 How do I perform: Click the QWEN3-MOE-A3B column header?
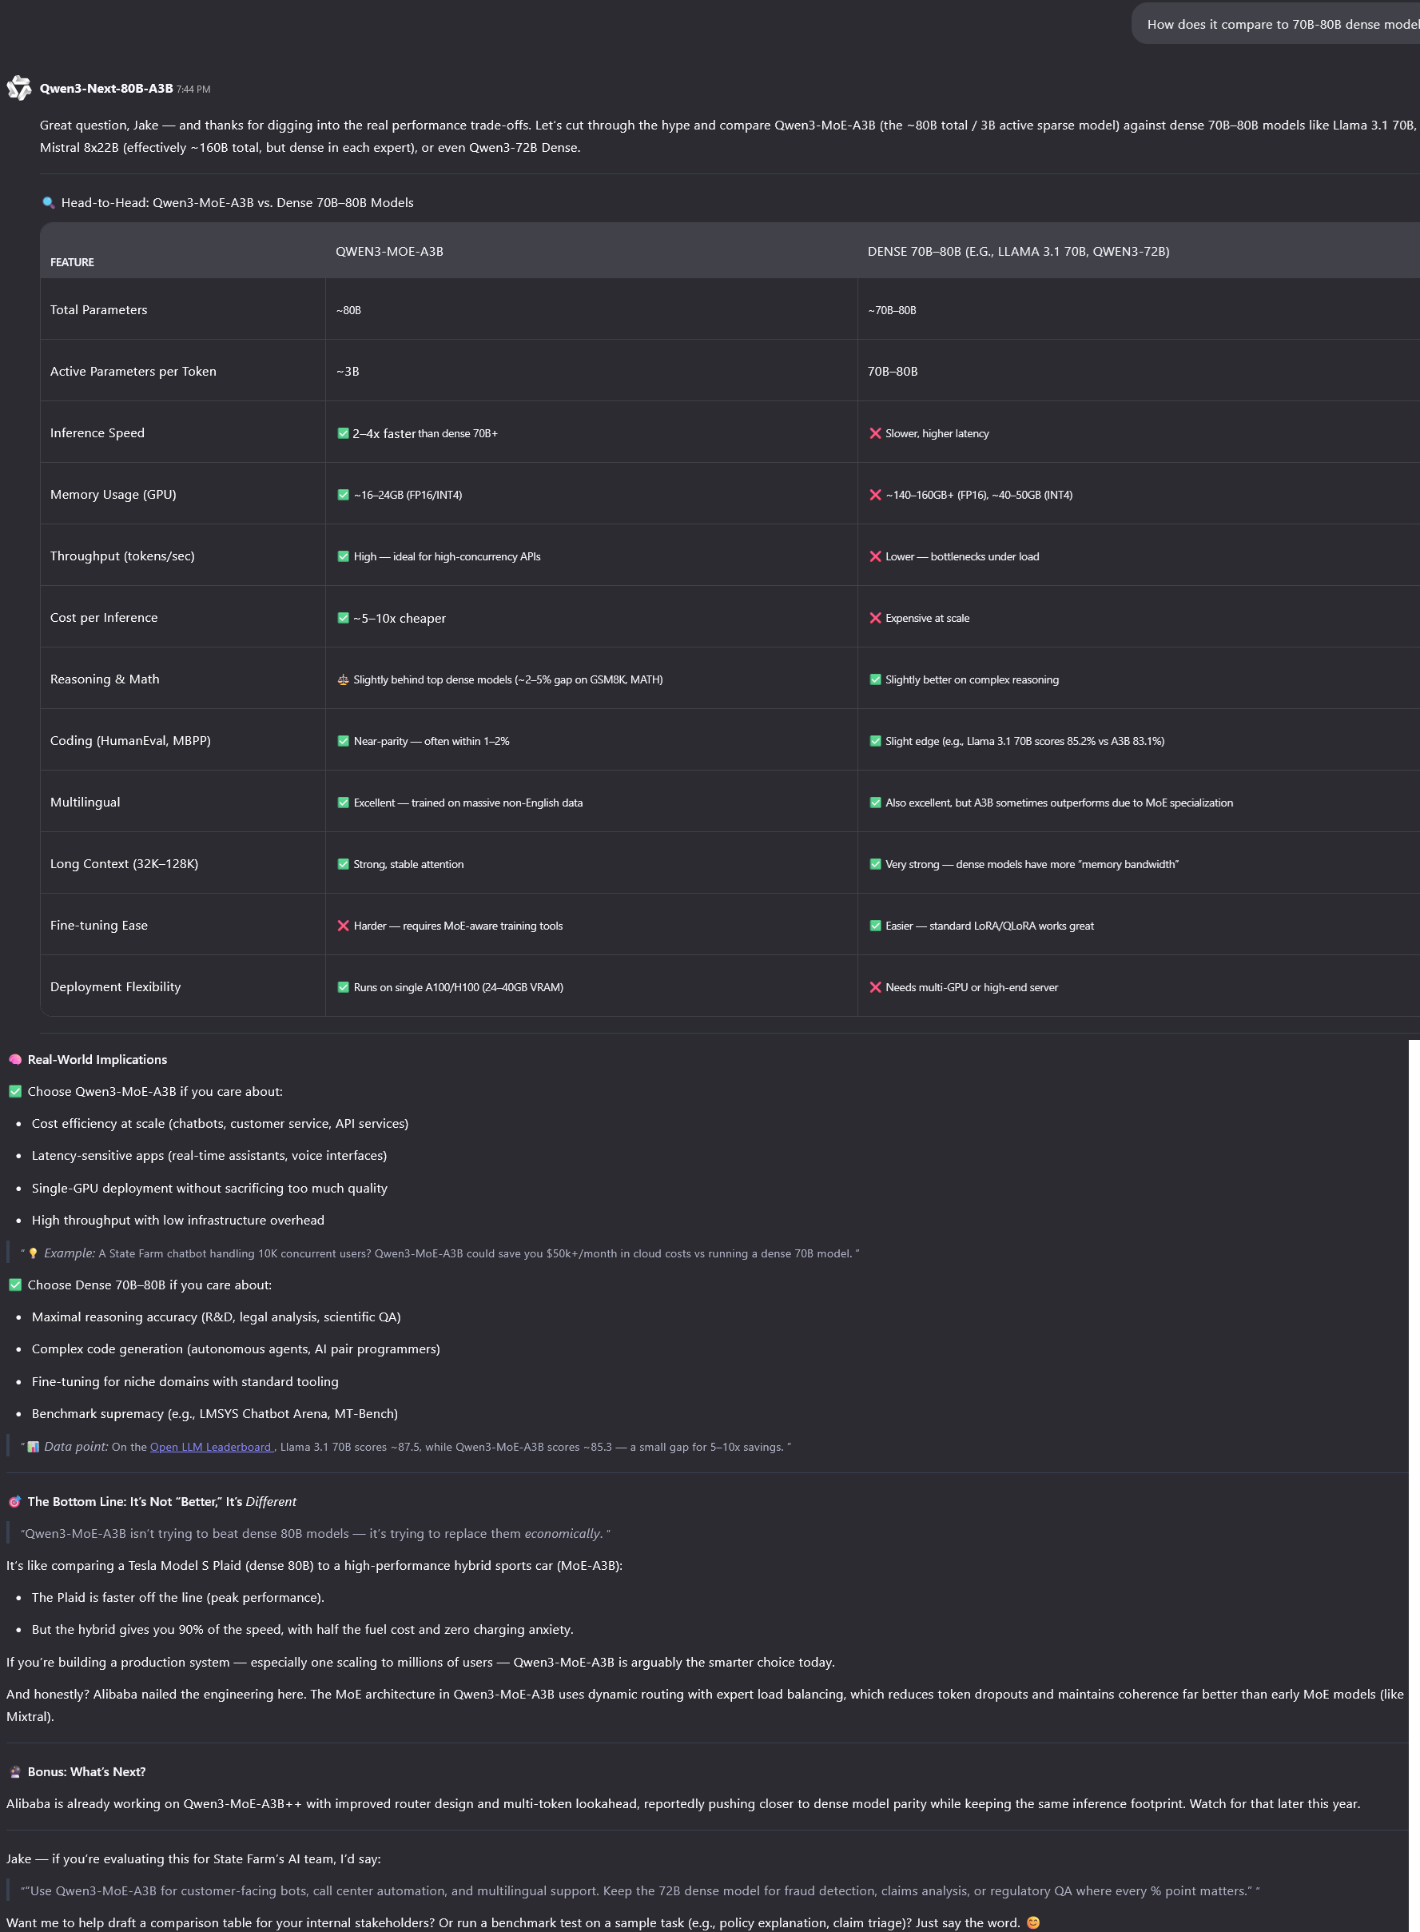[389, 251]
